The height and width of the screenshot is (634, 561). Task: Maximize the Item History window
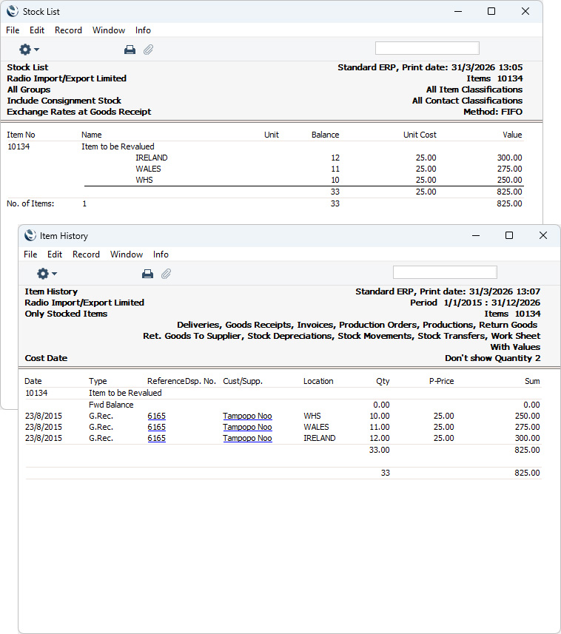pyautogui.click(x=509, y=235)
